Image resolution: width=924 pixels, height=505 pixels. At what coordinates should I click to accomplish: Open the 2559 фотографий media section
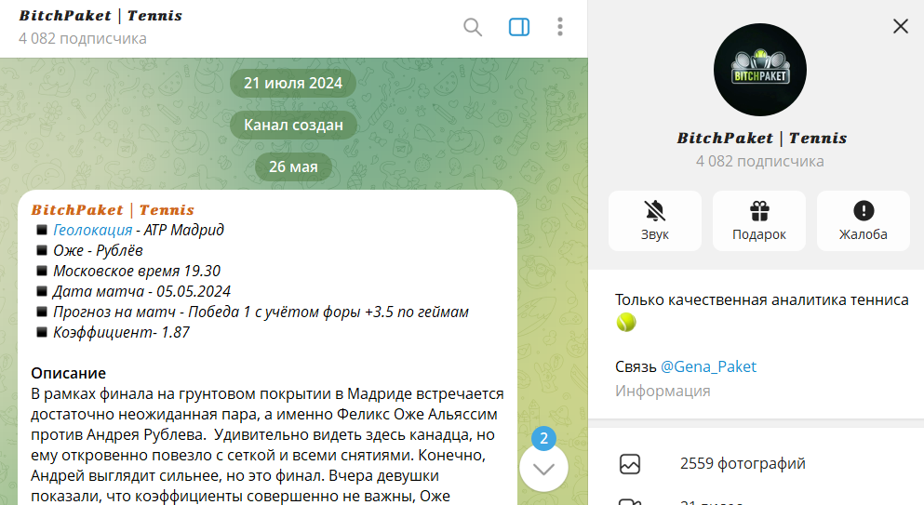743,463
